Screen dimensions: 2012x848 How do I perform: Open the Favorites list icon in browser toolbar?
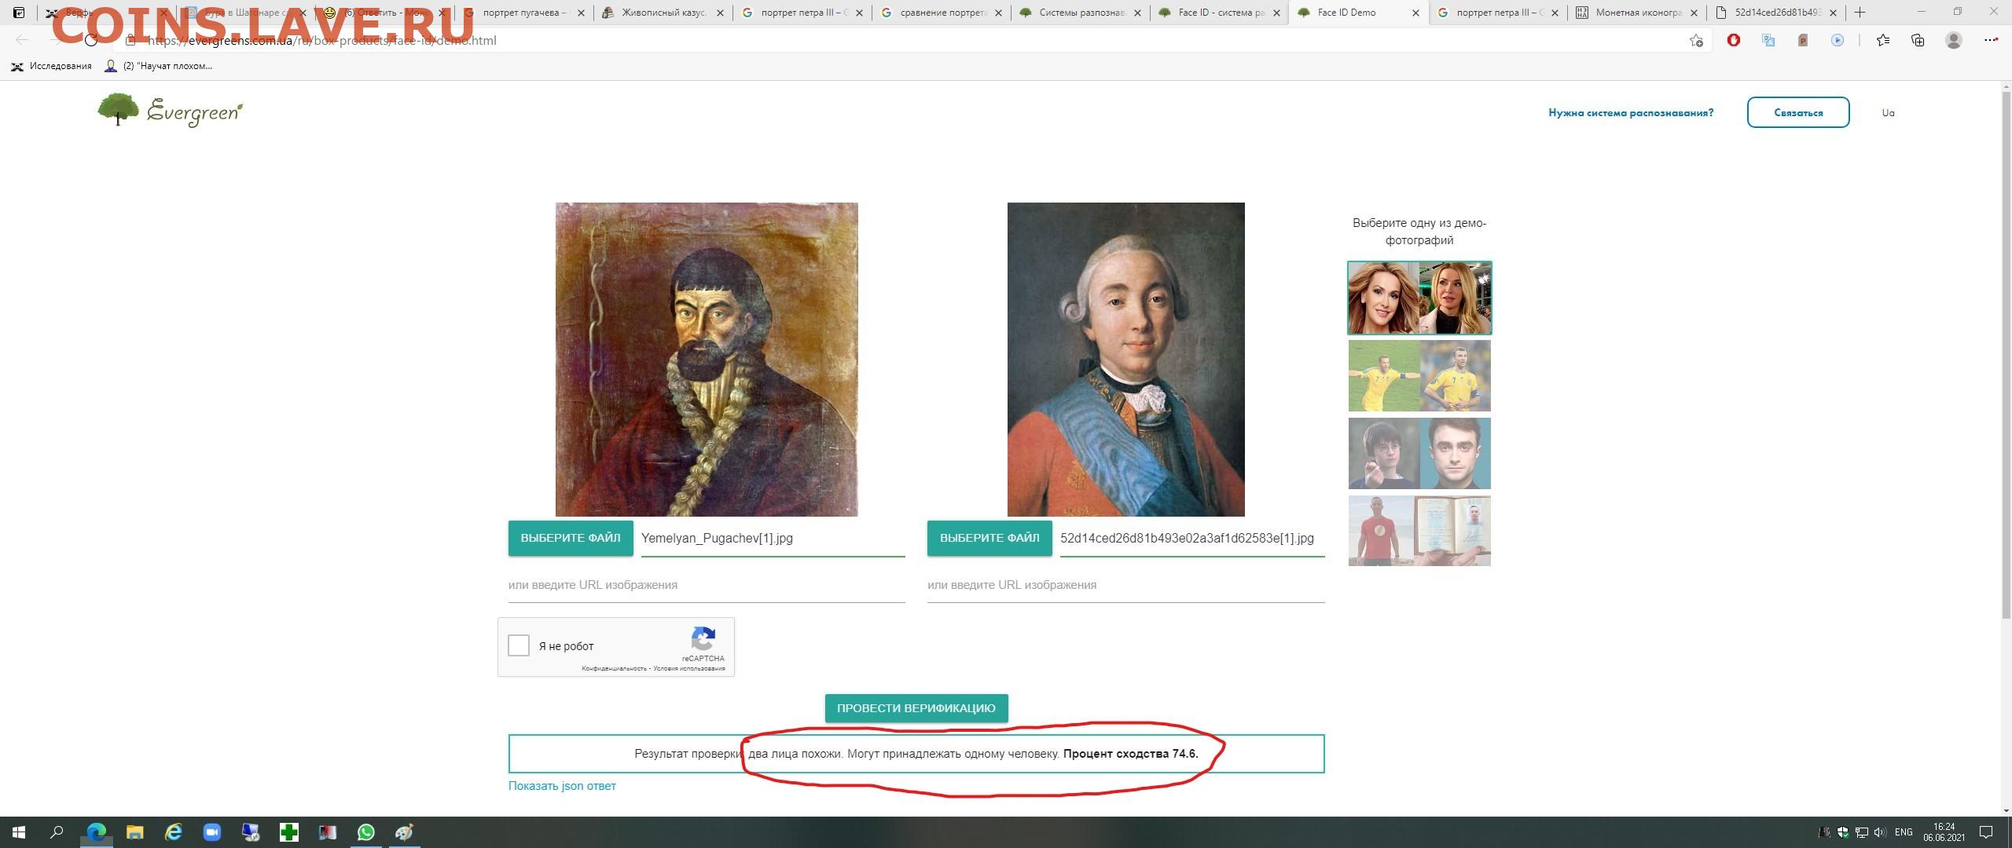coord(1883,40)
